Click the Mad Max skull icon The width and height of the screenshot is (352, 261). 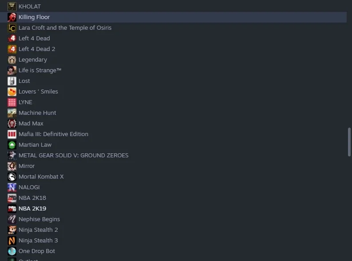click(x=12, y=124)
